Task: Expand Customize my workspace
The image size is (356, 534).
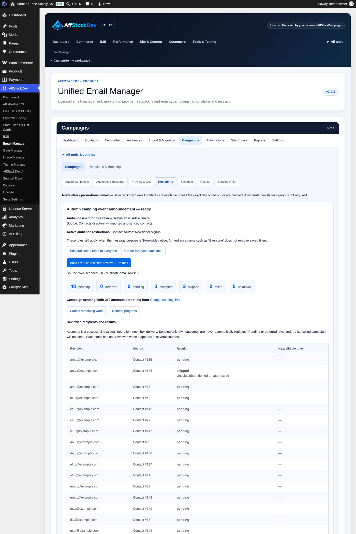Action: 70,61
